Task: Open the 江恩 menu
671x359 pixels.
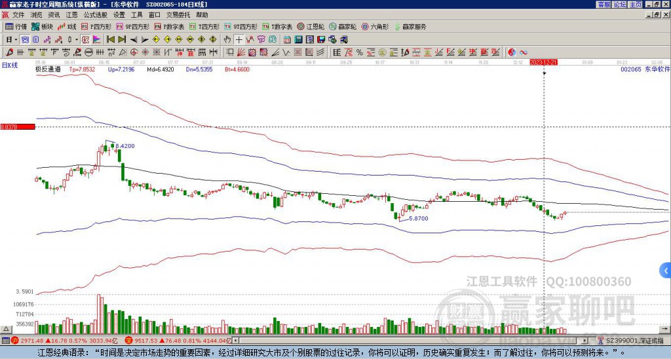Action: coord(71,15)
